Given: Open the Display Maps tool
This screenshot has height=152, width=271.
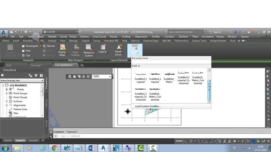Looking at the screenshot, I should pos(62,50).
